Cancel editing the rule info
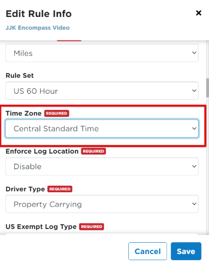The image size is (209, 262). pyautogui.click(x=148, y=251)
